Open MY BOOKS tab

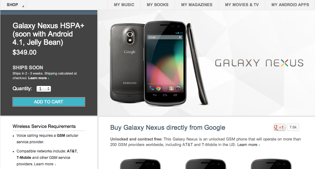point(157,5)
